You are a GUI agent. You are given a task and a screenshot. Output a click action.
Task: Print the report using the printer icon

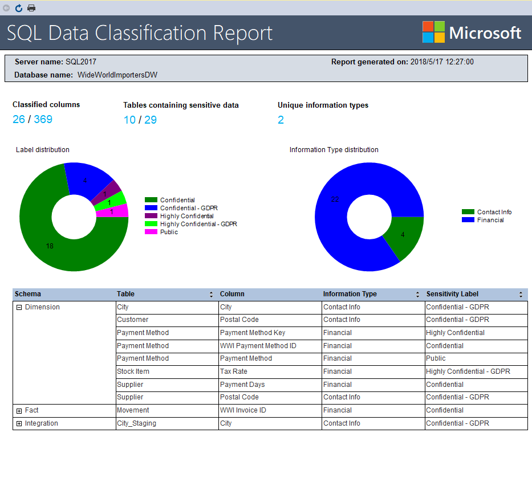(31, 8)
